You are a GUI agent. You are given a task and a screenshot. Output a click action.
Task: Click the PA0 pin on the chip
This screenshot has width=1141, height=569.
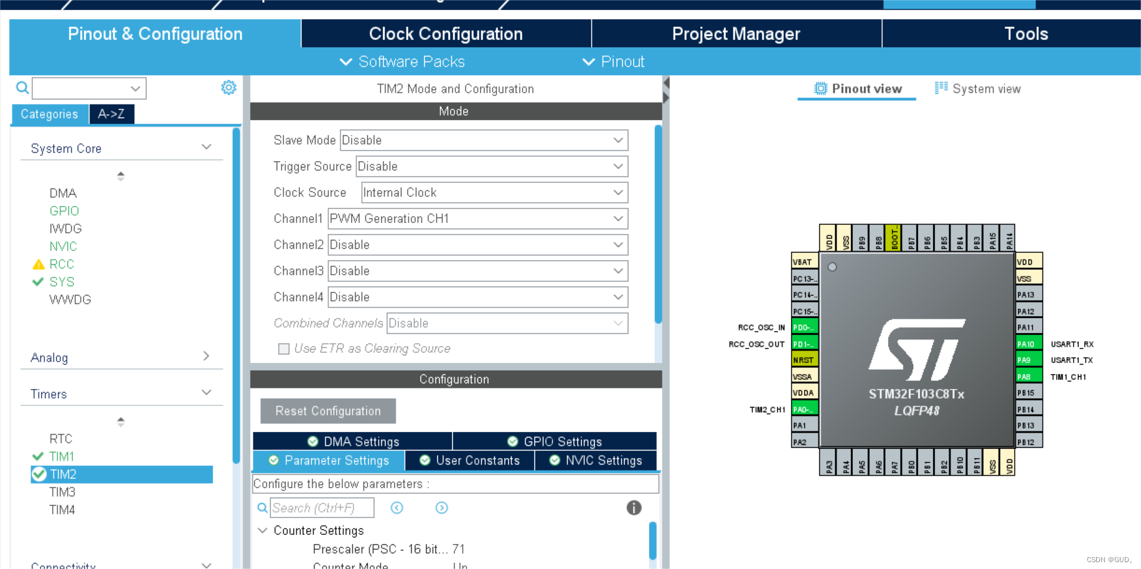coord(805,409)
